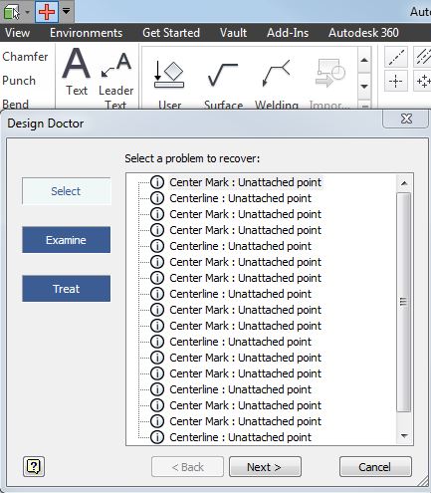Click the Examine step button
This screenshot has height=493, width=431.
67,240
